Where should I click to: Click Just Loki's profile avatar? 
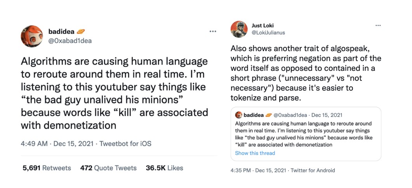[x=239, y=29]
